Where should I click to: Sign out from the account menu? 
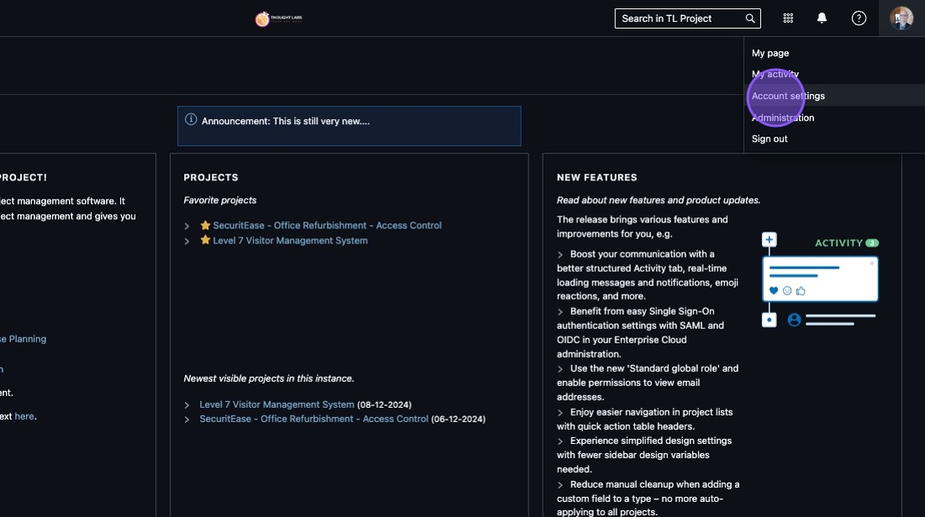point(770,138)
